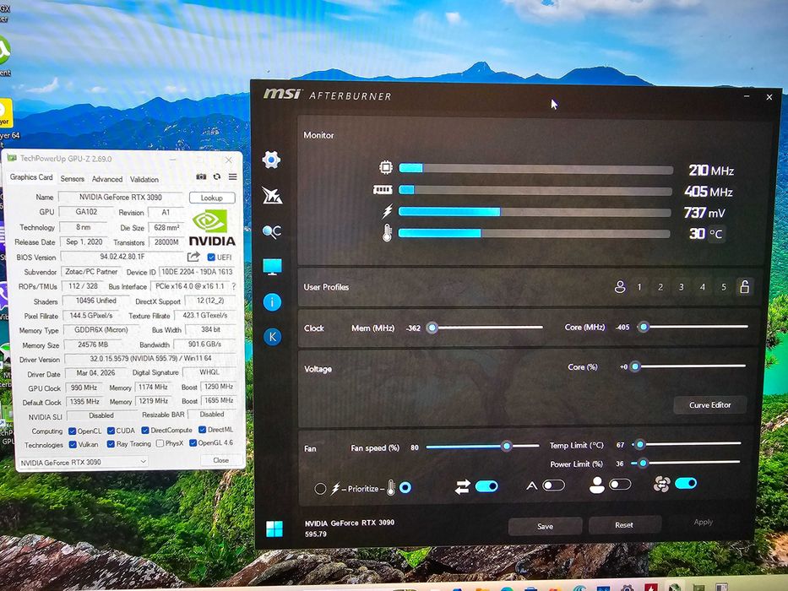Open the monitor screen icon in Afterburner sidebar
This screenshot has height=591, width=788.
coord(273,266)
